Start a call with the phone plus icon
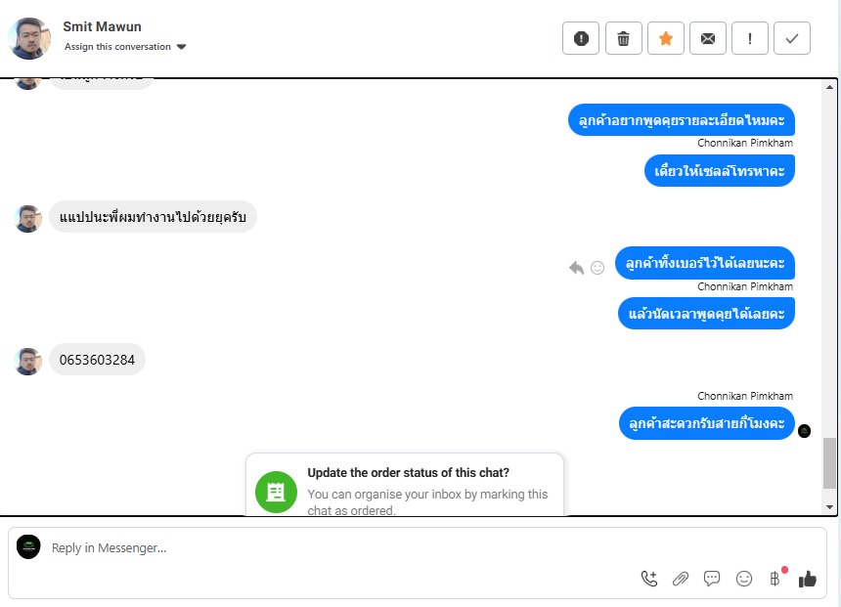The width and height of the screenshot is (841, 607). [649, 579]
